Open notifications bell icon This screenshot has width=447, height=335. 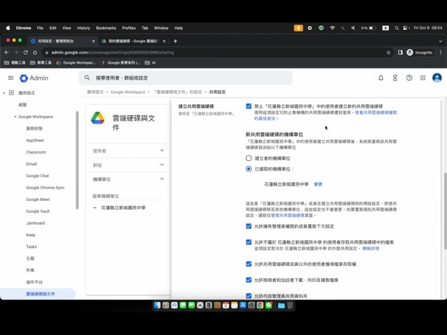[381, 77]
